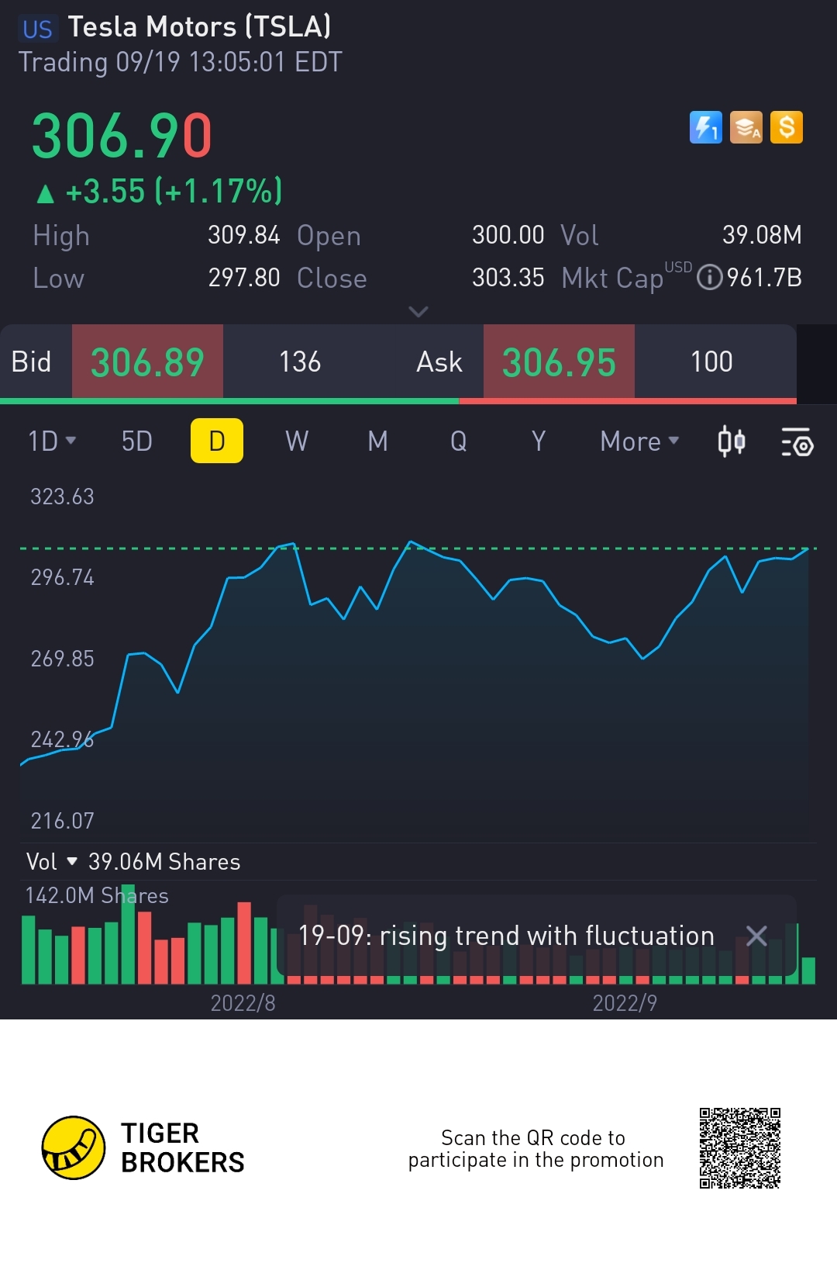Tap the +3.55 (+1.17%) change
The height and width of the screenshot is (1277, 837).
(x=160, y=192)
